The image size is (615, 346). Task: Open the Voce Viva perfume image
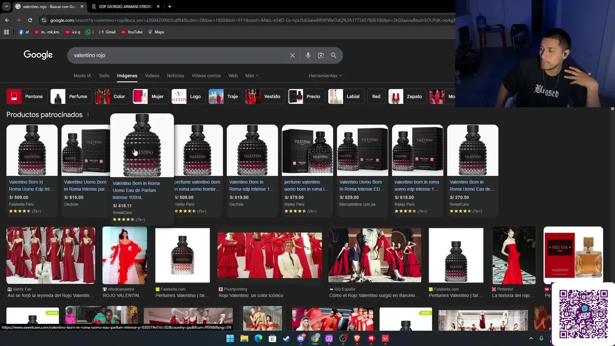(573, 255)
